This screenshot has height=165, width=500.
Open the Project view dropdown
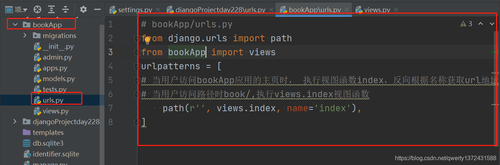pos(17,9)
